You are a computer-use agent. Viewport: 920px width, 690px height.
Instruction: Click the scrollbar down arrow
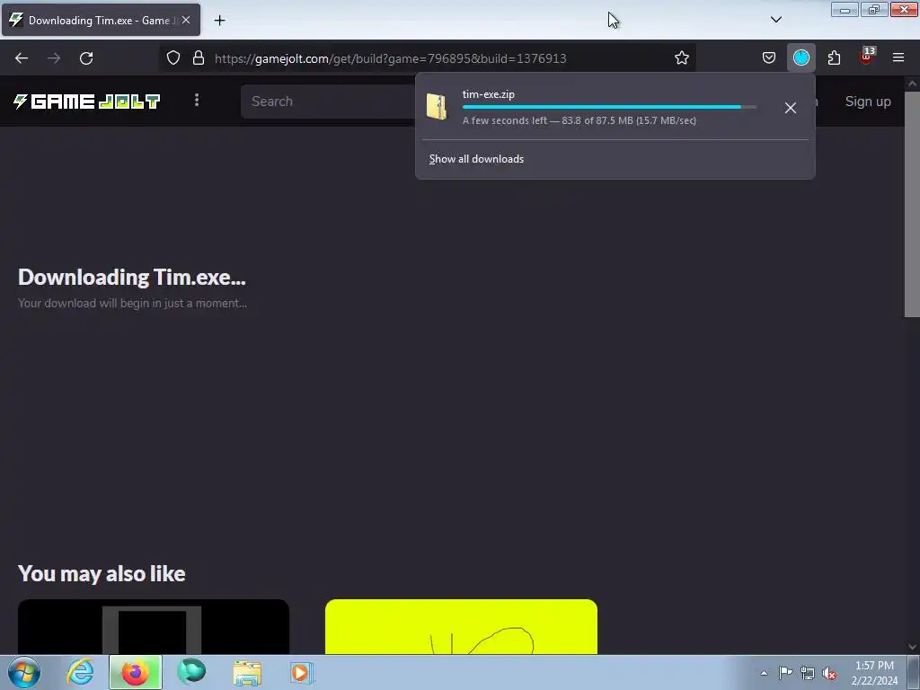913,647
